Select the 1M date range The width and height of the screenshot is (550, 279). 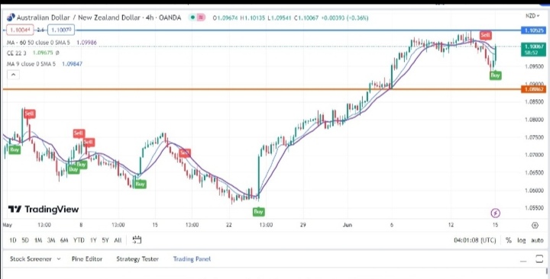[38, 240]
